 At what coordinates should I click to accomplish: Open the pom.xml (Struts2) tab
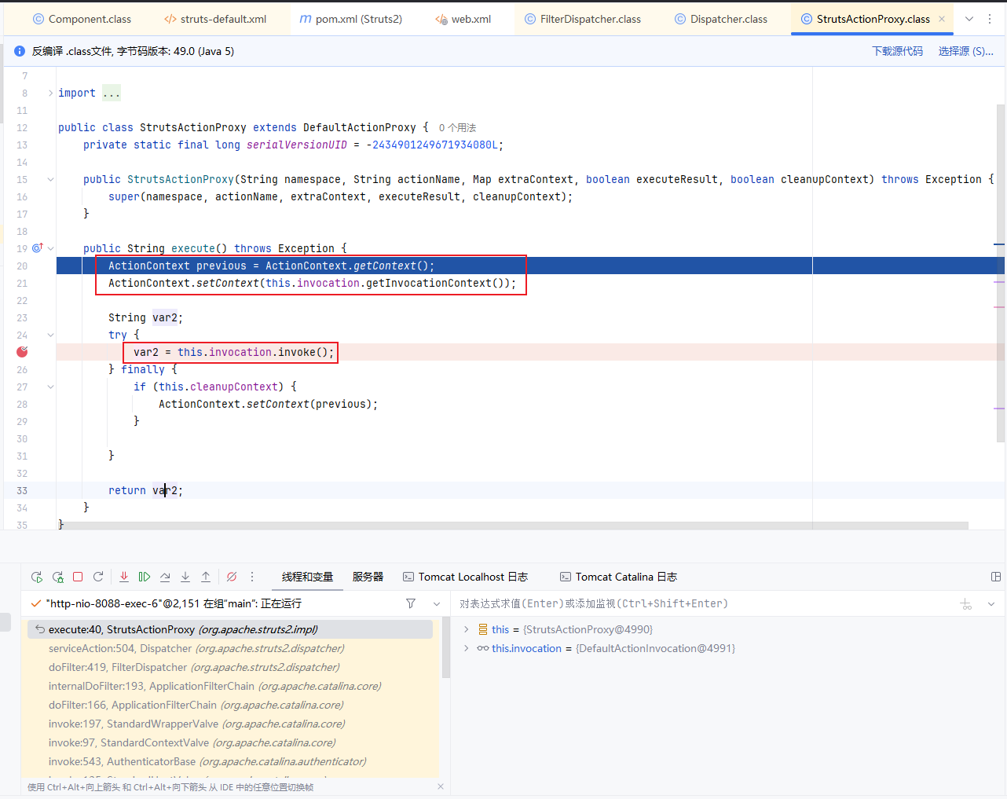coord(350,19)
